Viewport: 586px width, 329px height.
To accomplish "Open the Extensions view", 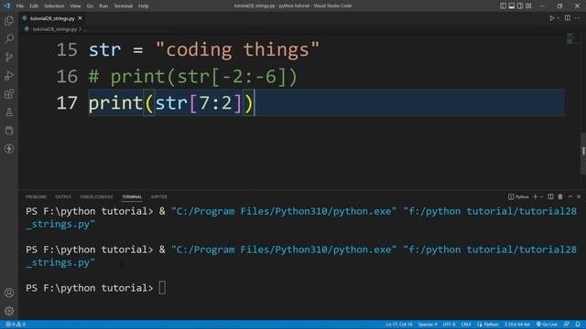I will coord(9,93).
